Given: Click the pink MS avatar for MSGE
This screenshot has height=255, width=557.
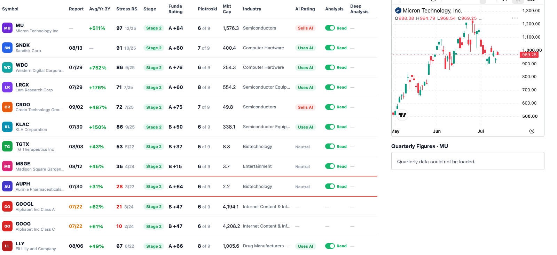Looking at the screenshot, I should (x=7, y=166).
